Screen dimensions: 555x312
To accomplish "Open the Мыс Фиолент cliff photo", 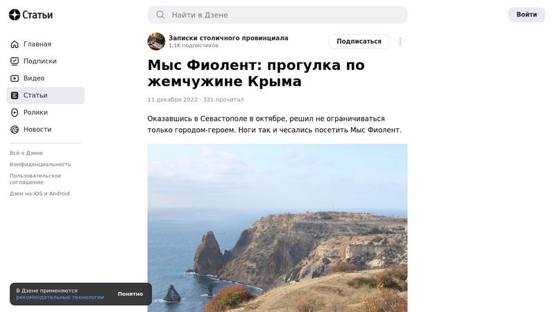I will (277, 228).
